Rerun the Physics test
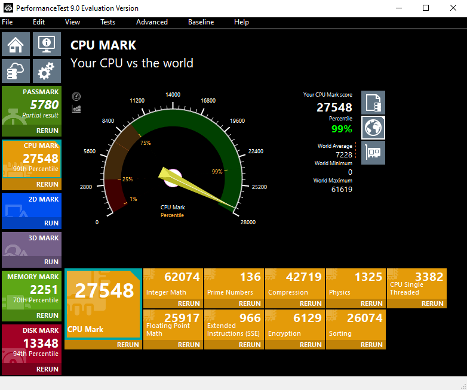This screenshot has height=390, width=467. [x=356, y=304]
